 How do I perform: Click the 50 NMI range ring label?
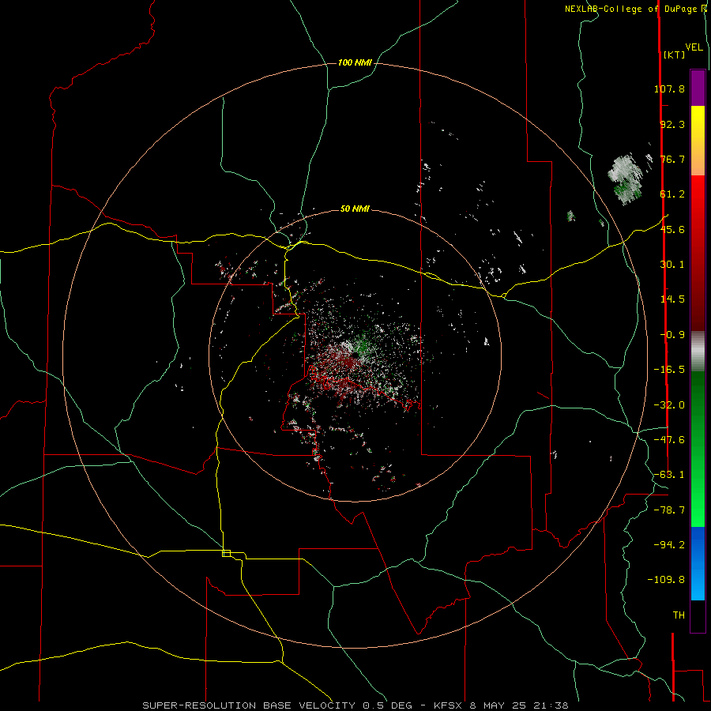point(355,209)
